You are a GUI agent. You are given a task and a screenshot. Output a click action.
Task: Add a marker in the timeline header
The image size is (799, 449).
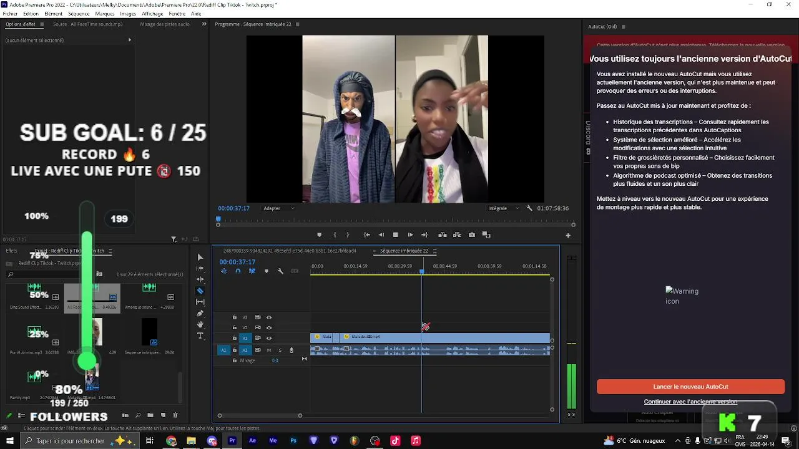267,271
